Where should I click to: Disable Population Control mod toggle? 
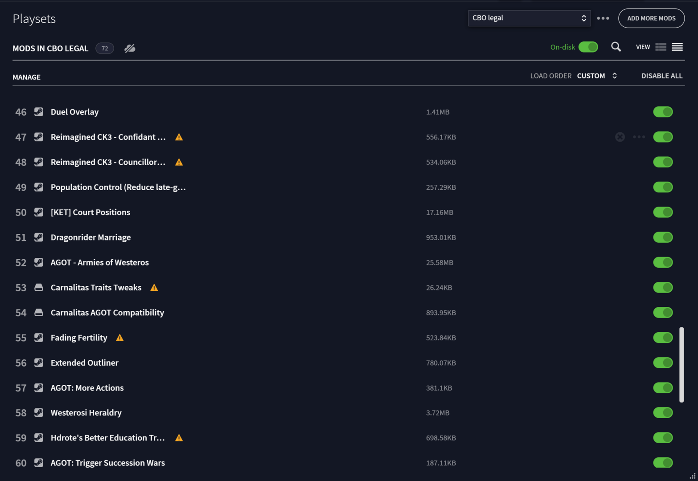[x=663, y=187]
